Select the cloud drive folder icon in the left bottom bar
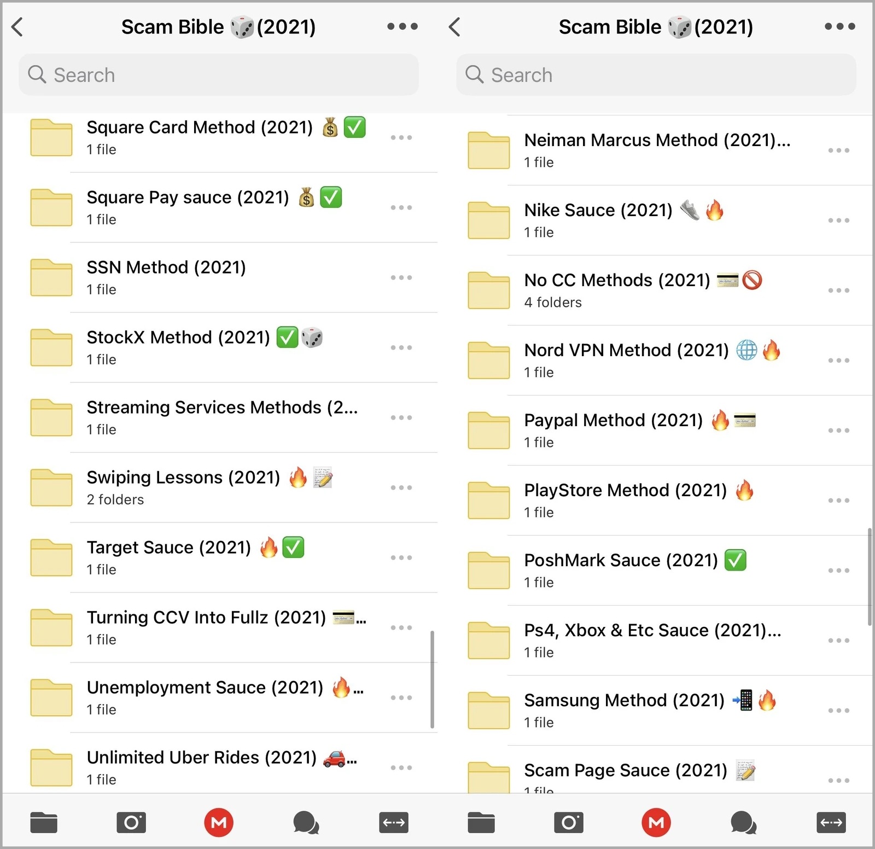875x849 pixels. pos(44,822)
